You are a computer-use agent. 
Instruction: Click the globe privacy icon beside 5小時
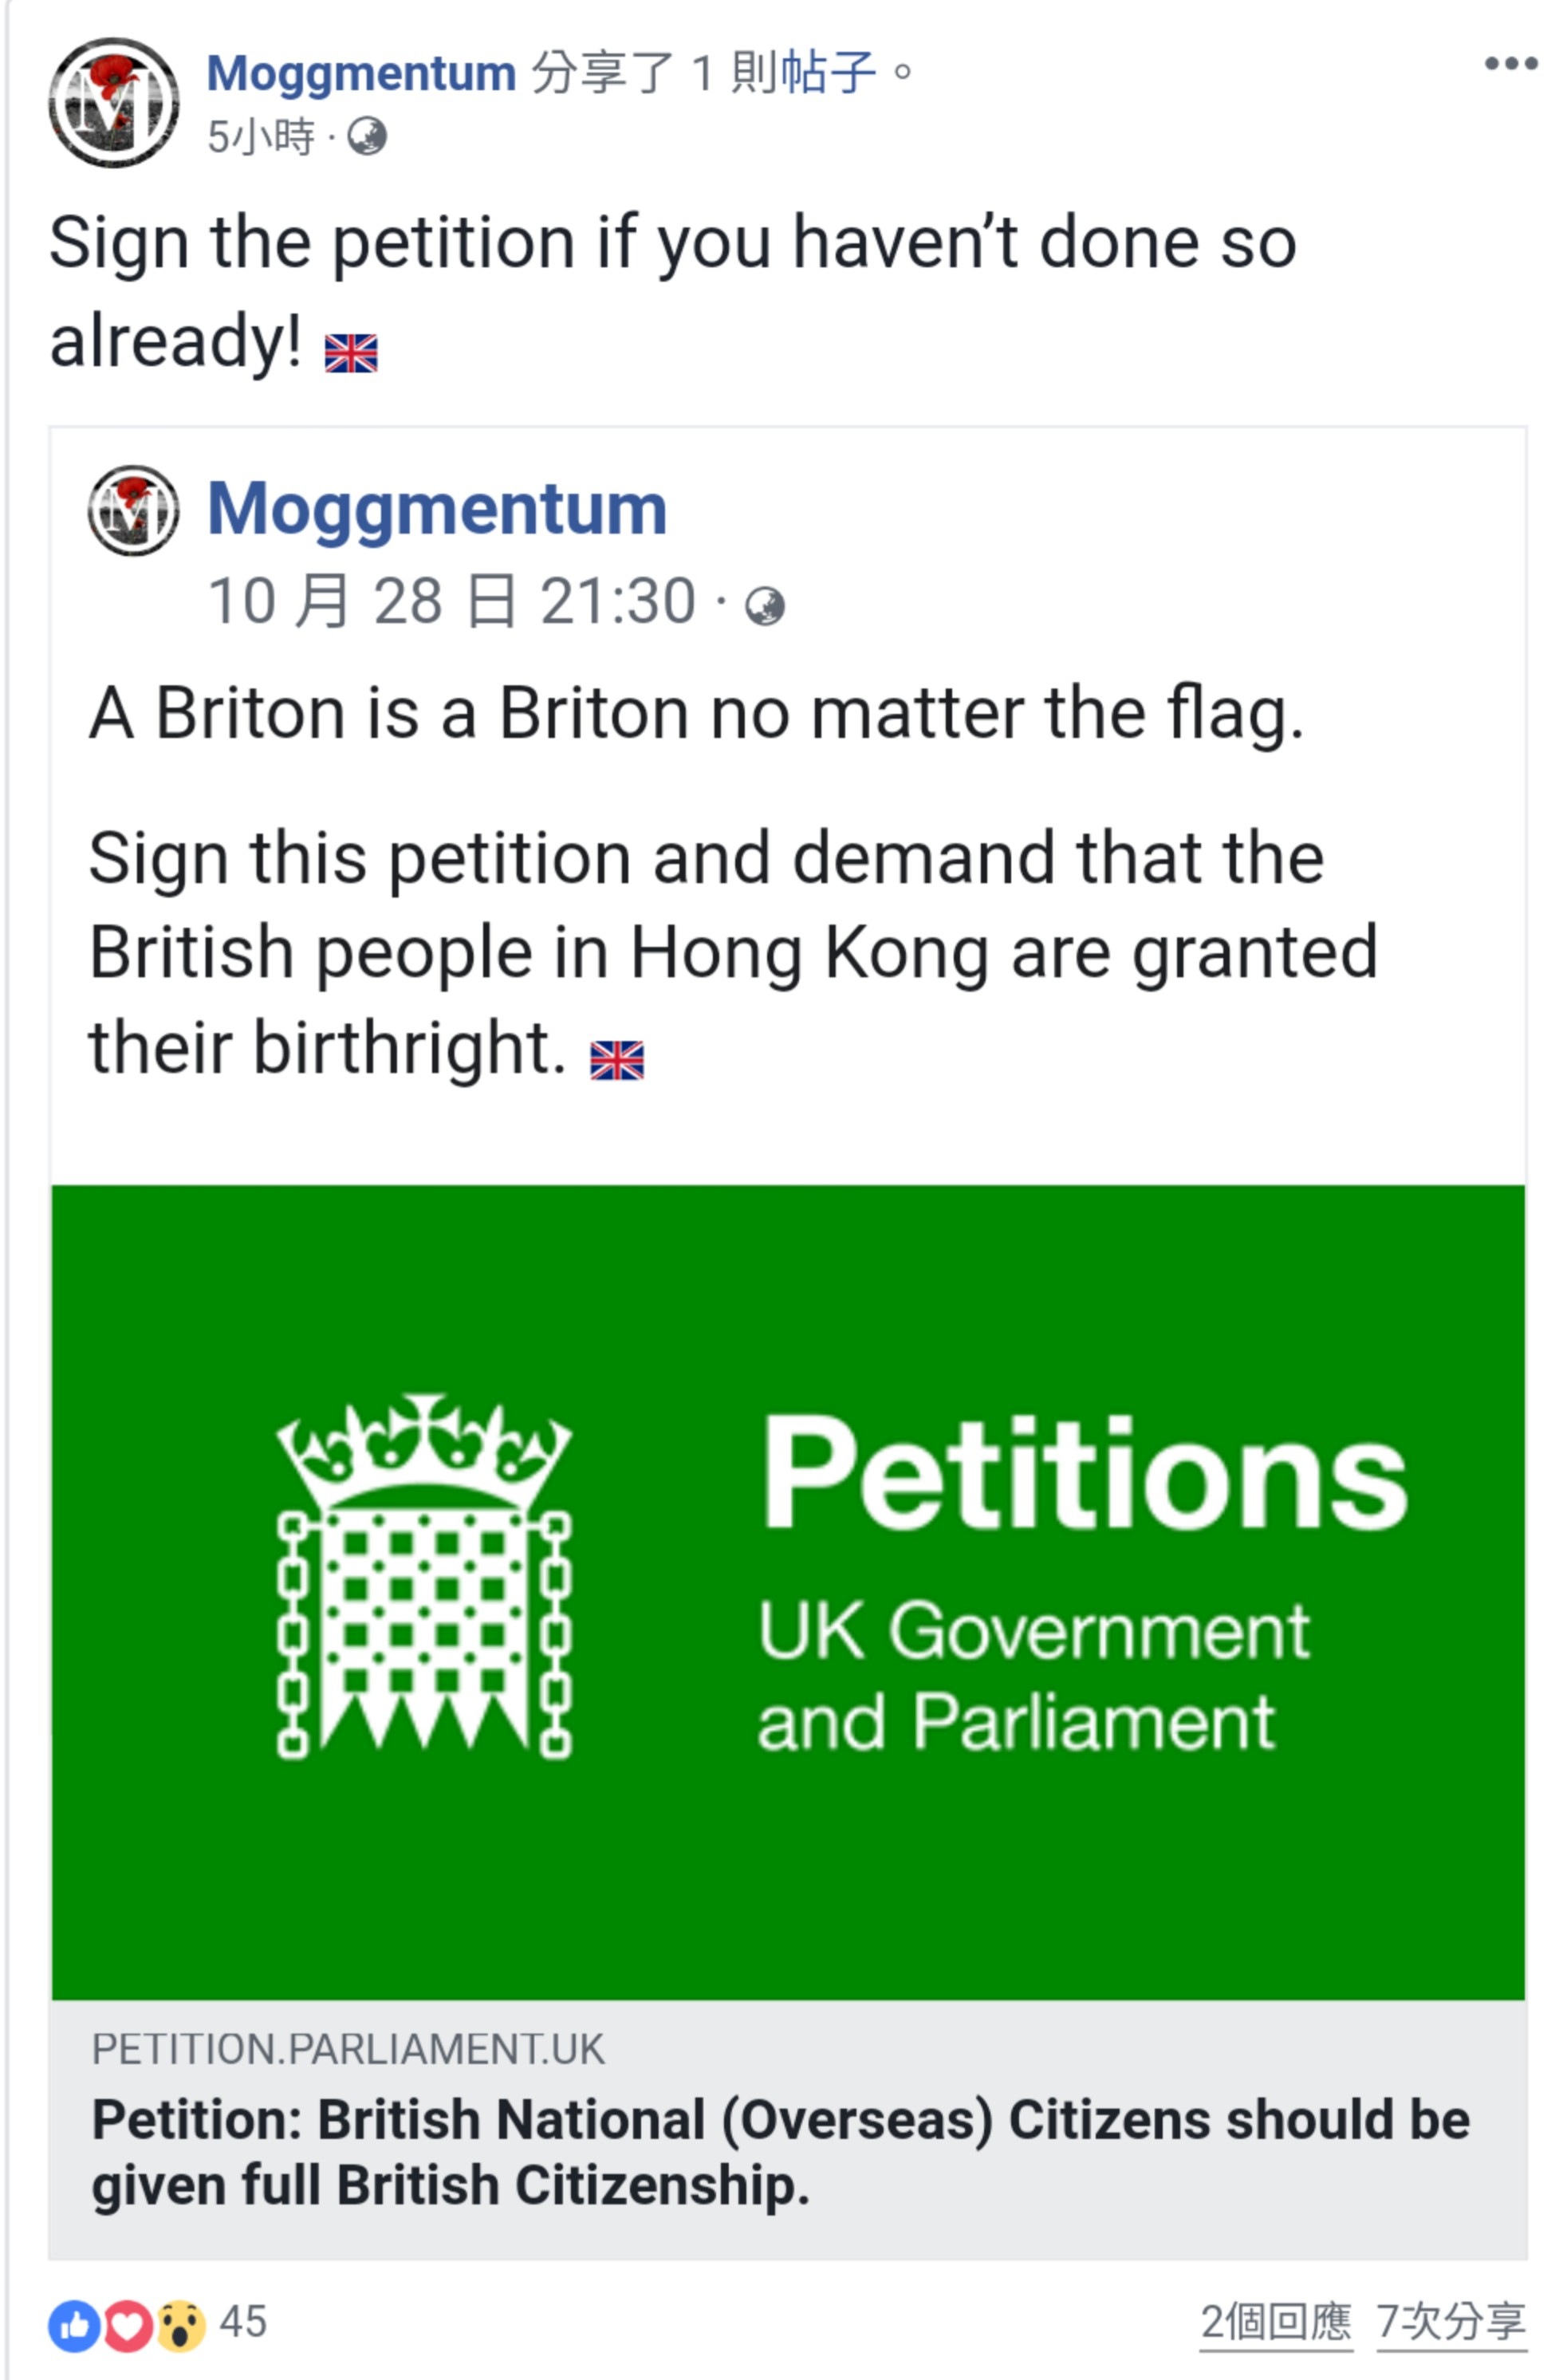(367, 136)
